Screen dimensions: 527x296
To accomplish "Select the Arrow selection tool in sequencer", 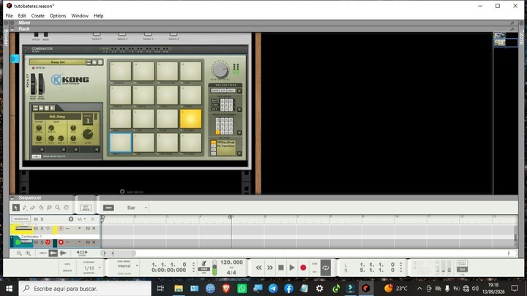I will click(16, 208).
